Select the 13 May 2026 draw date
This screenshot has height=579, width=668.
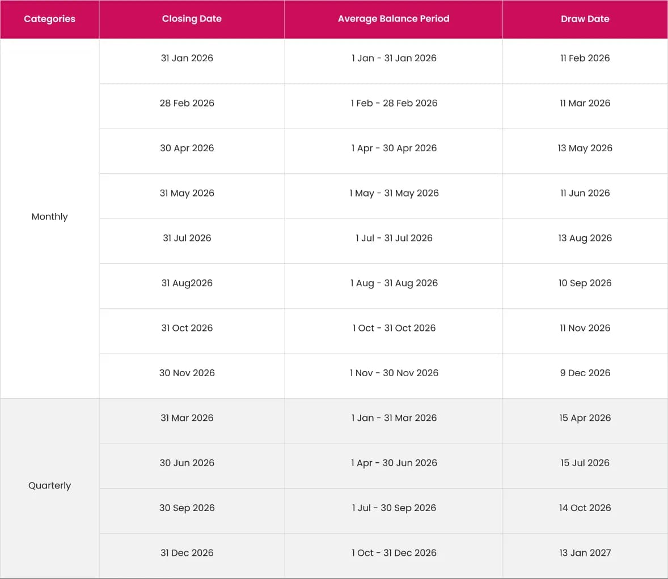click(x=585, y=148)
